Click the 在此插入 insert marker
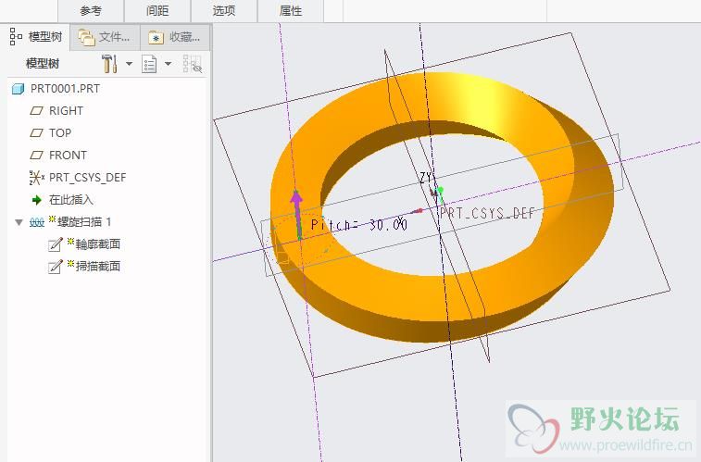Screen dimensions: 701x462 pos(70,200)
